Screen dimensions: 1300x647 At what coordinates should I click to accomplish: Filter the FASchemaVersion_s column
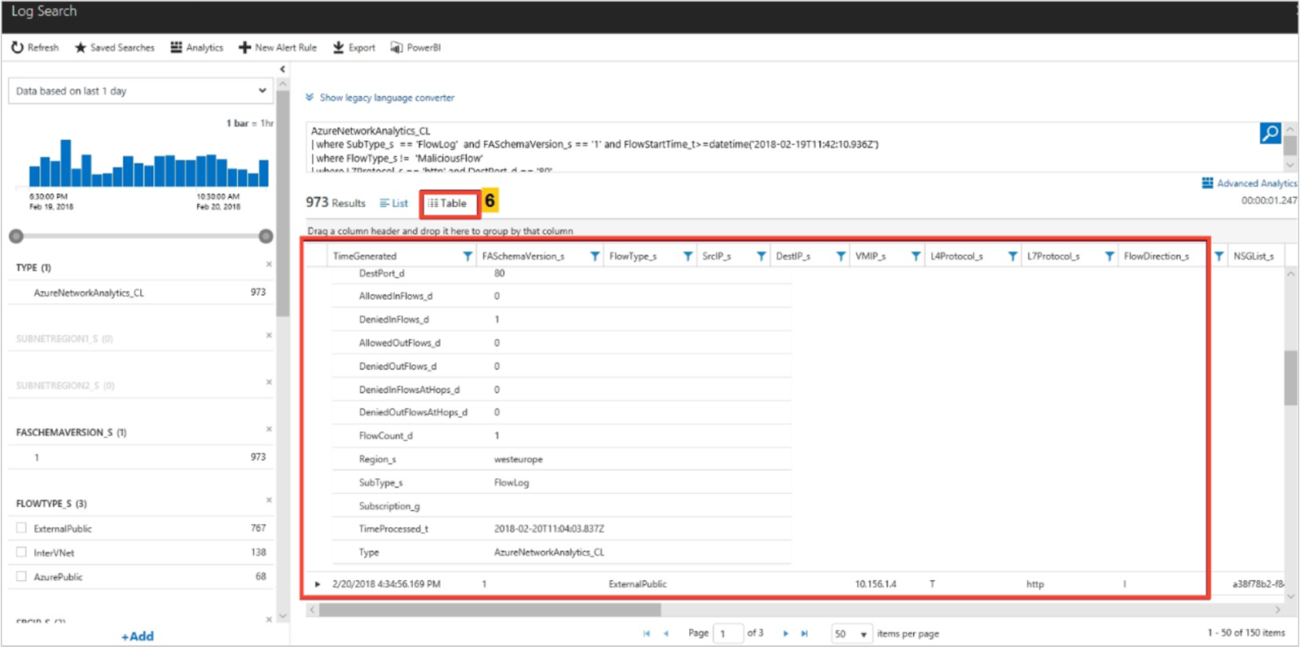tap(595, 256)
